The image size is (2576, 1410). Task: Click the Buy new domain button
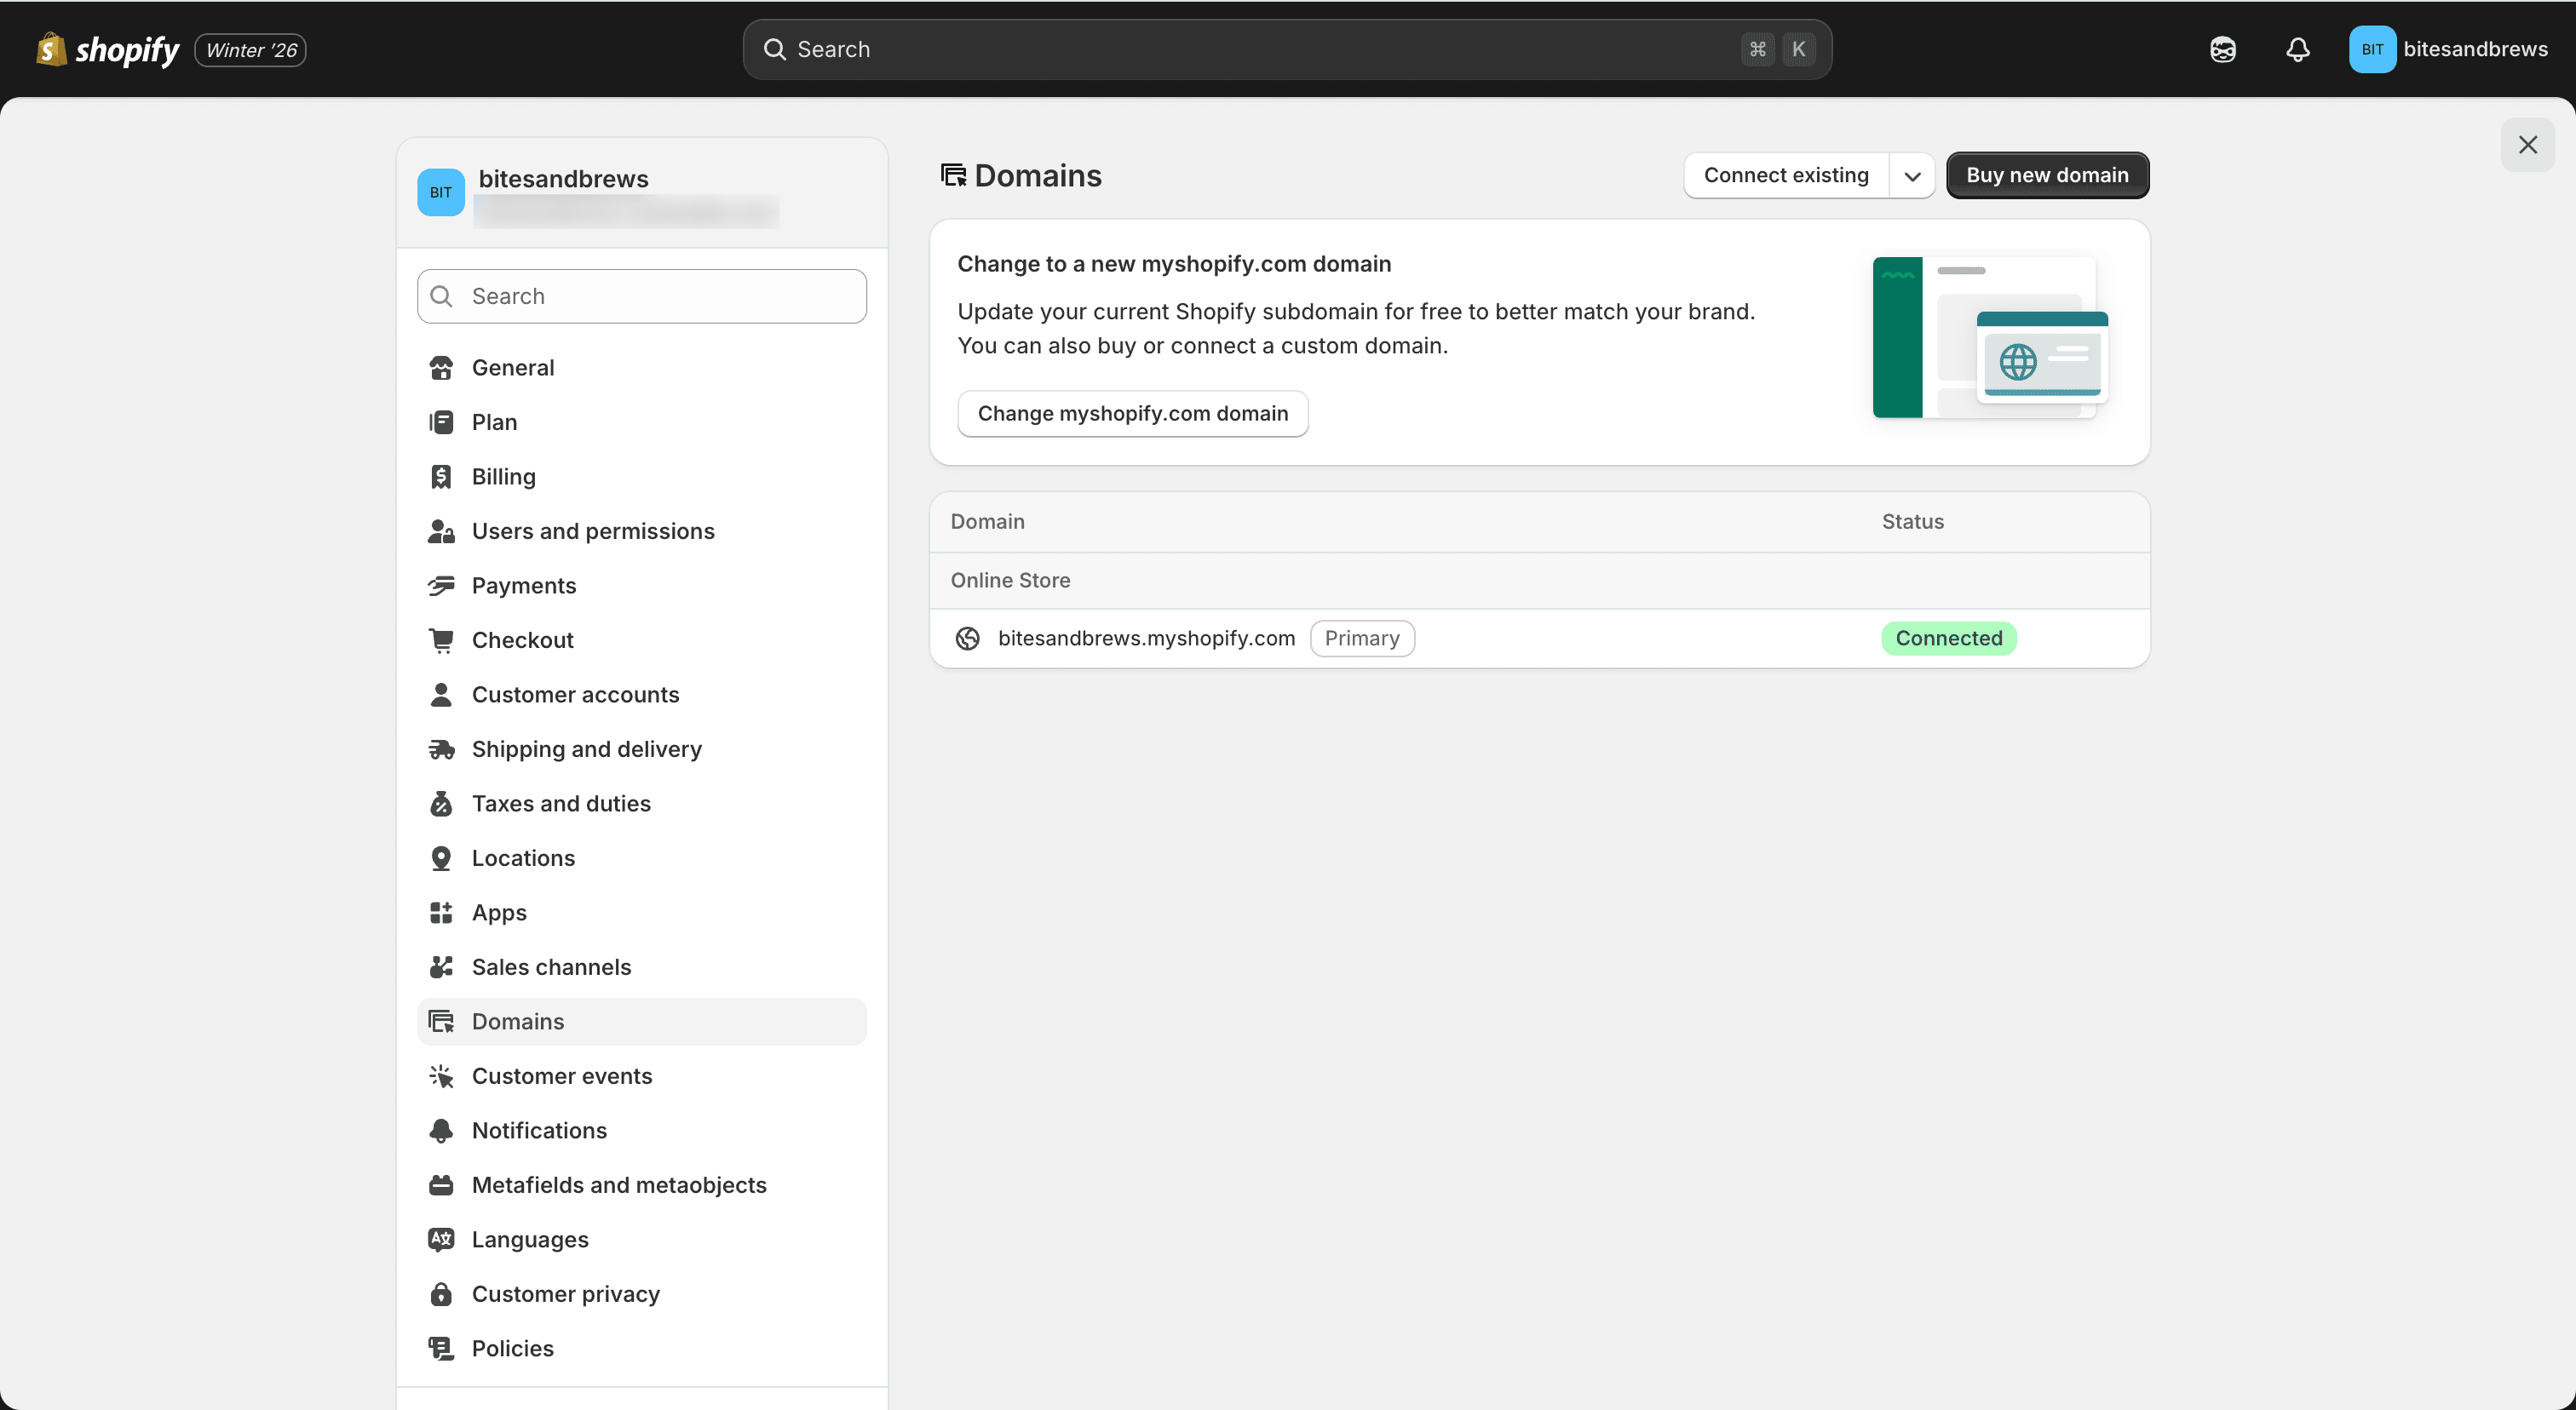(2046, 176)
